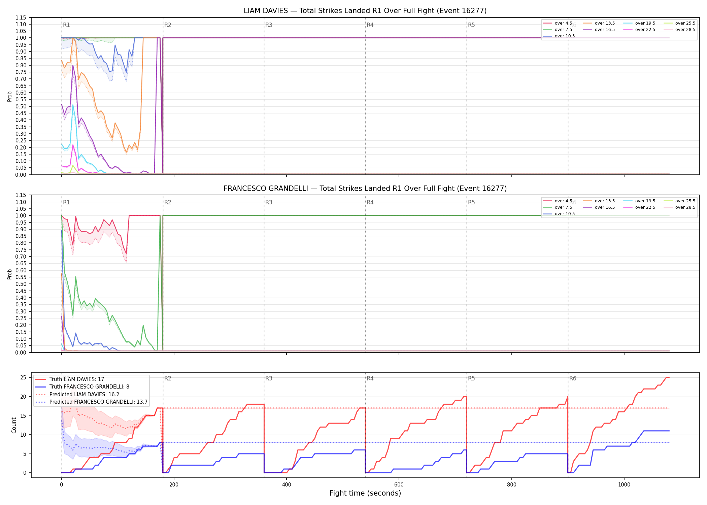Click the 800 x-axis tick label
The height and width of the screenshot is (505, 707).
(511, 485)
